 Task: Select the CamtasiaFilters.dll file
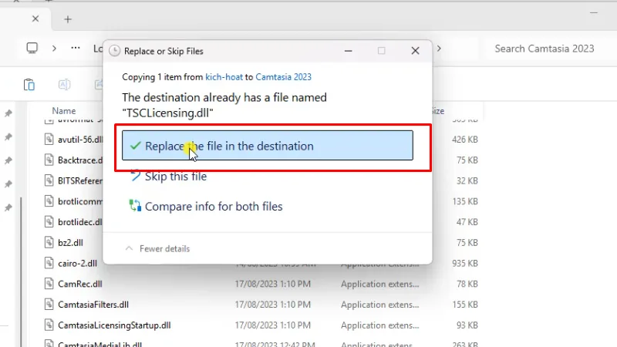93,305
